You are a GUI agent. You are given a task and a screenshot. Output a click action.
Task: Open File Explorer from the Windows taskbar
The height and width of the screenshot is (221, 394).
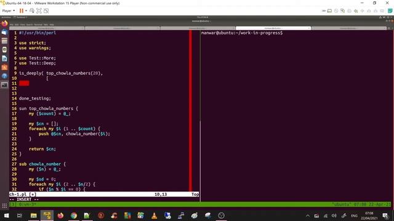point(33,215)
